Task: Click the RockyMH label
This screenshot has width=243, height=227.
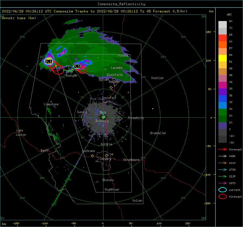Action: point(71,76)
